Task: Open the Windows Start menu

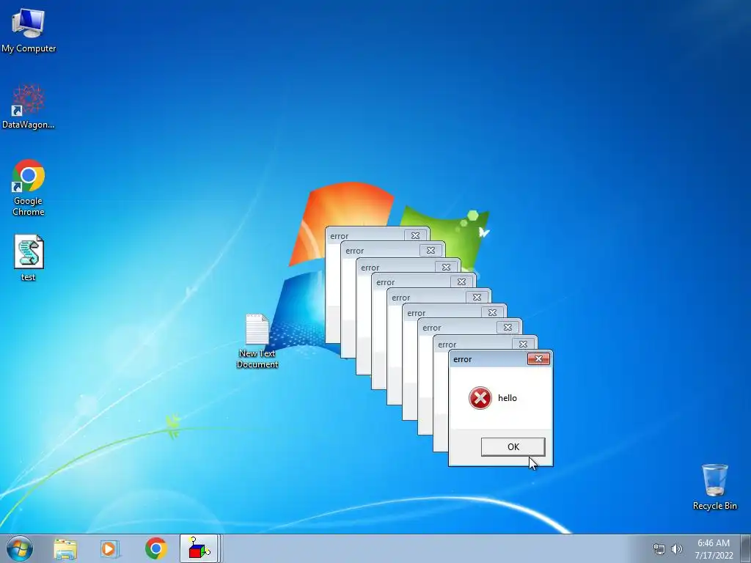Action: coord(20,548)
